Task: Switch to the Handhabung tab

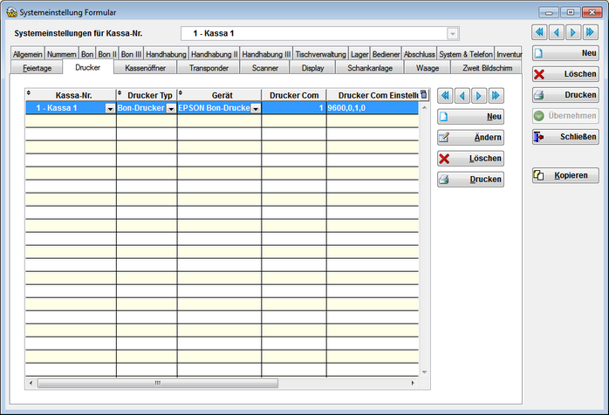Action: pyautogui.click(x=167, y=54)
